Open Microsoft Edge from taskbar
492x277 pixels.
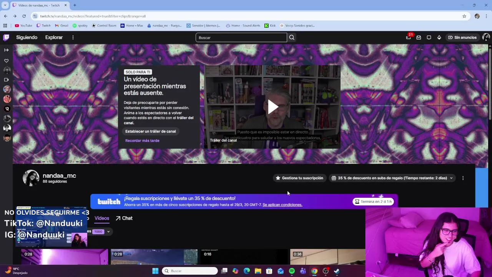click(x=247, y=271)
